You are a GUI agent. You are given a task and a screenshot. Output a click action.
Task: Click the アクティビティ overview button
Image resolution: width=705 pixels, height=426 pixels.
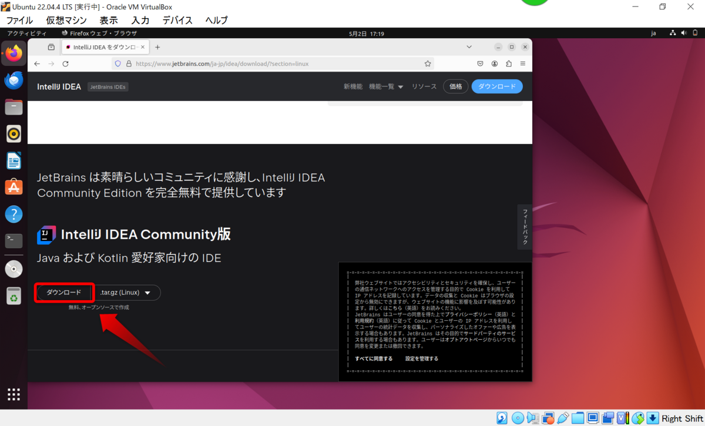[x=27, y=33]
